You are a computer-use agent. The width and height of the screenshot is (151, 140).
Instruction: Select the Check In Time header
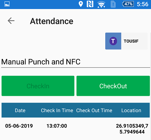click(57, 110)
